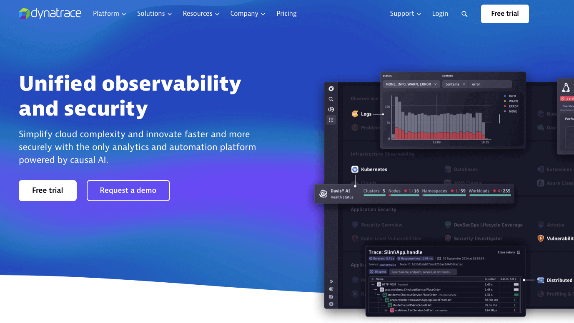Click the Security Overview shield icon
The height and width of the screenshot is (323, 574).
click(355, 224)
